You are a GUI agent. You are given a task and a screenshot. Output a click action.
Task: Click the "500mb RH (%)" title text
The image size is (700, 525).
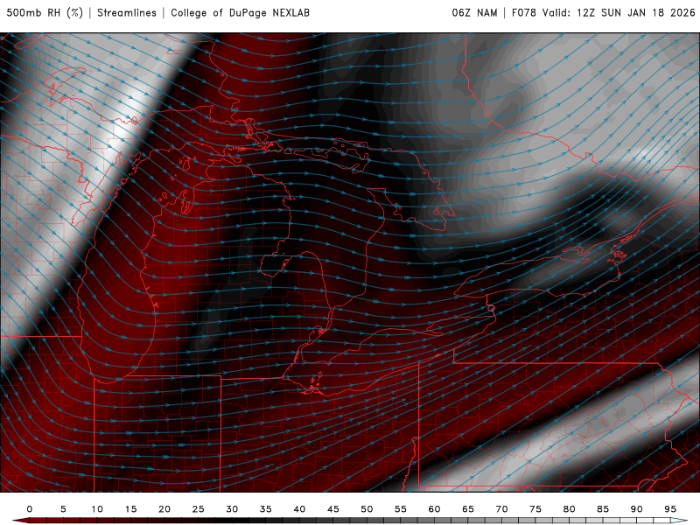point(45,12)
